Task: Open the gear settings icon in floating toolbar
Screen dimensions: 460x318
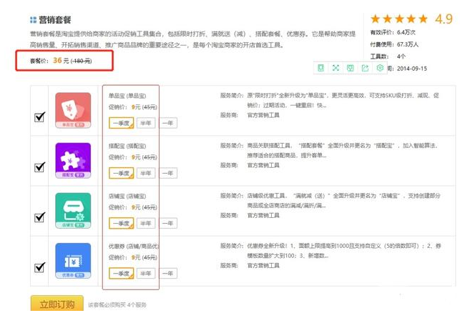Action: tap(380, 68)
